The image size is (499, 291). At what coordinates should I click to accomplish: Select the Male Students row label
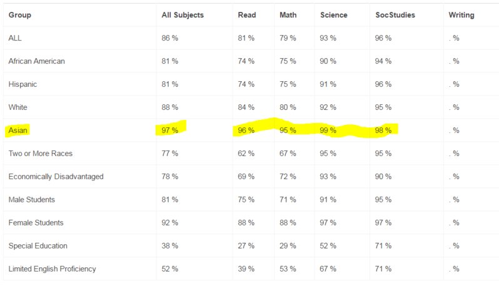[31, 199]
